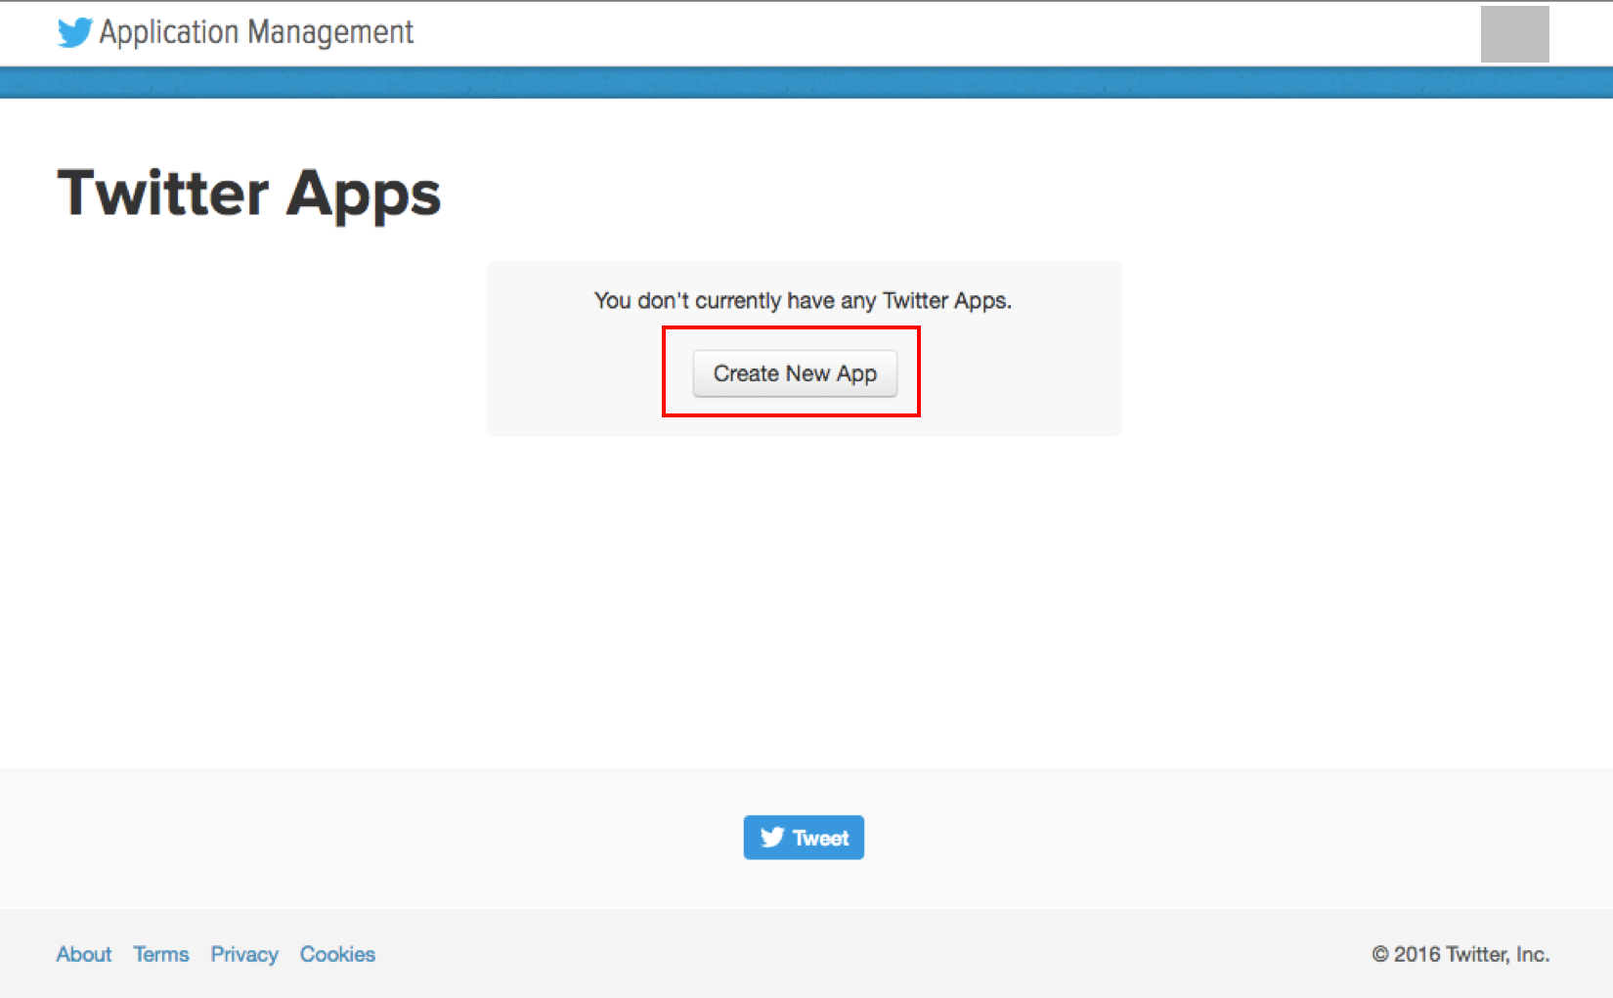Open the Privacy footer link
Image resolution: width=1613 pixels, height=998 pixels.
(x=244, y=954)
